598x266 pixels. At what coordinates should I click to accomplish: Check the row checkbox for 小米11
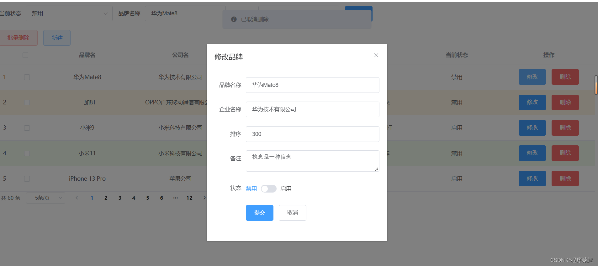pyautogui.click(x=27, y=153)
